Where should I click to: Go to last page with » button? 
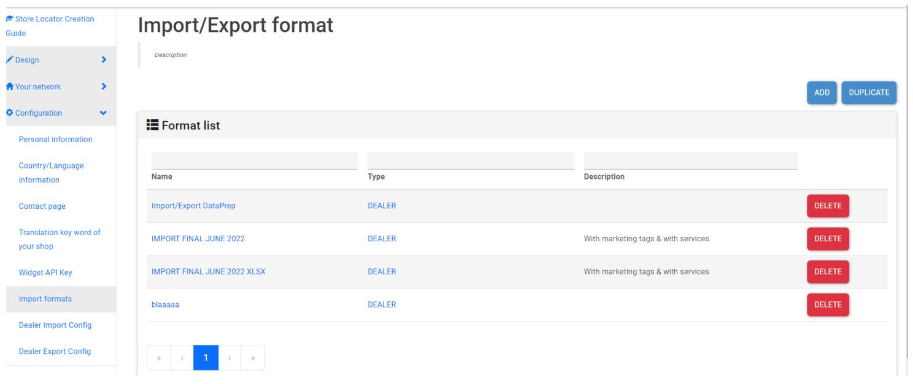(253, 358)
